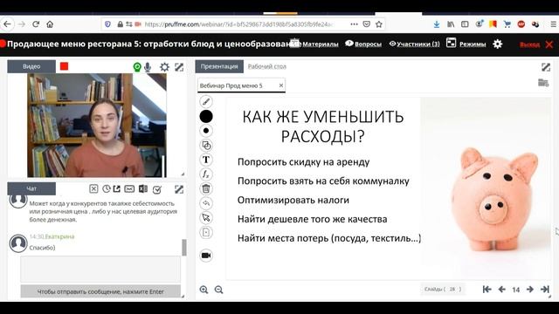Bookmark this page with the star

pos(379,24)
